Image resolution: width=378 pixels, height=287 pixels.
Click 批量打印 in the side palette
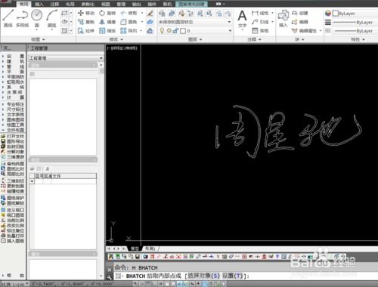click(x=13, y=236)
